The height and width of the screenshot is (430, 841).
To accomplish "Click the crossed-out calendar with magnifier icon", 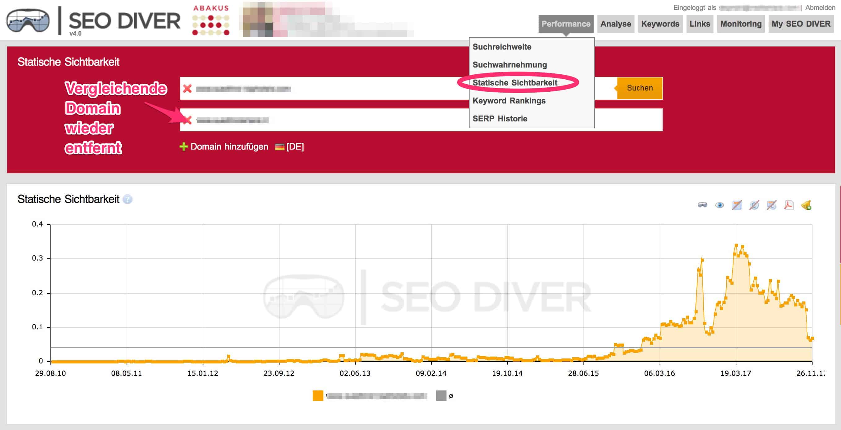I will click(771, 205).
